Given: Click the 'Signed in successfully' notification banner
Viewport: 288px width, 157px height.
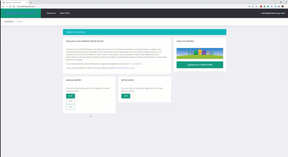Looking at the screenshot, I should point(144,32).
